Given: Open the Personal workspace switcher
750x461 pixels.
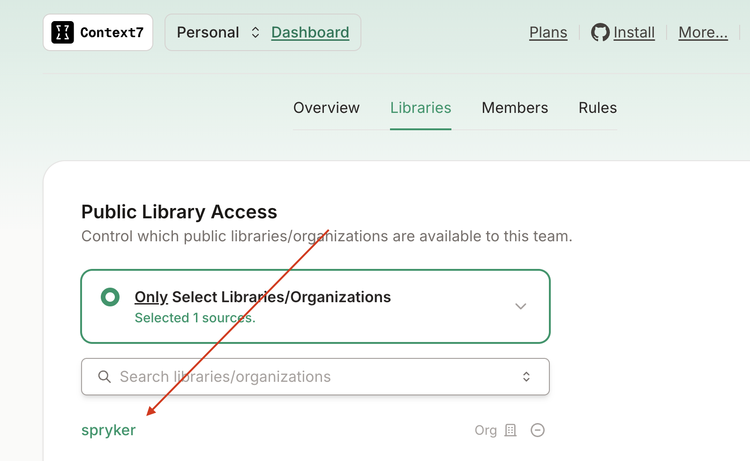Looking at the screenshot, I should point(208,32).
